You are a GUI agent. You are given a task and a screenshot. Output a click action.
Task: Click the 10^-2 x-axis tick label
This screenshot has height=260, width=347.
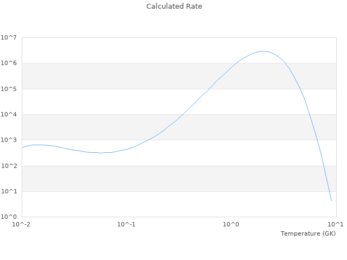[22, 224]
